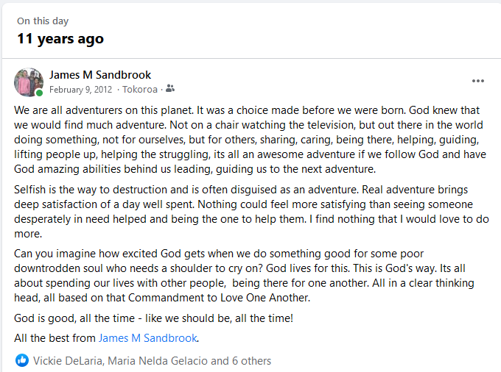Screen dimensions: 501x372
Task: Click the friends audience icon beside Tokoroa
Action: coord(170,89)
